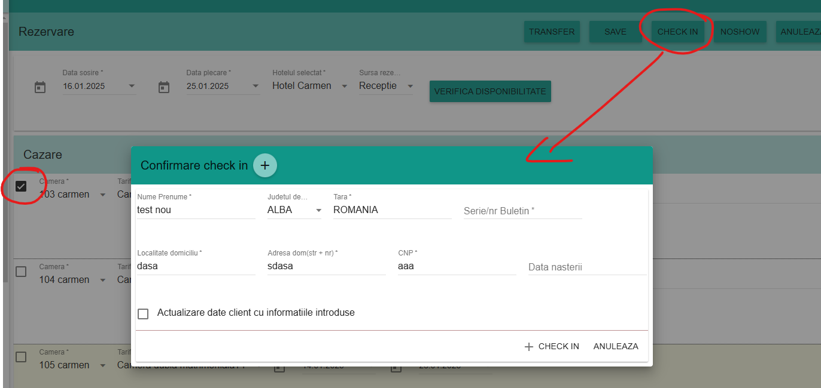The image size is (821, 388).
Task: Focus the Adresa dom field
Action: (x=327, y=266)
